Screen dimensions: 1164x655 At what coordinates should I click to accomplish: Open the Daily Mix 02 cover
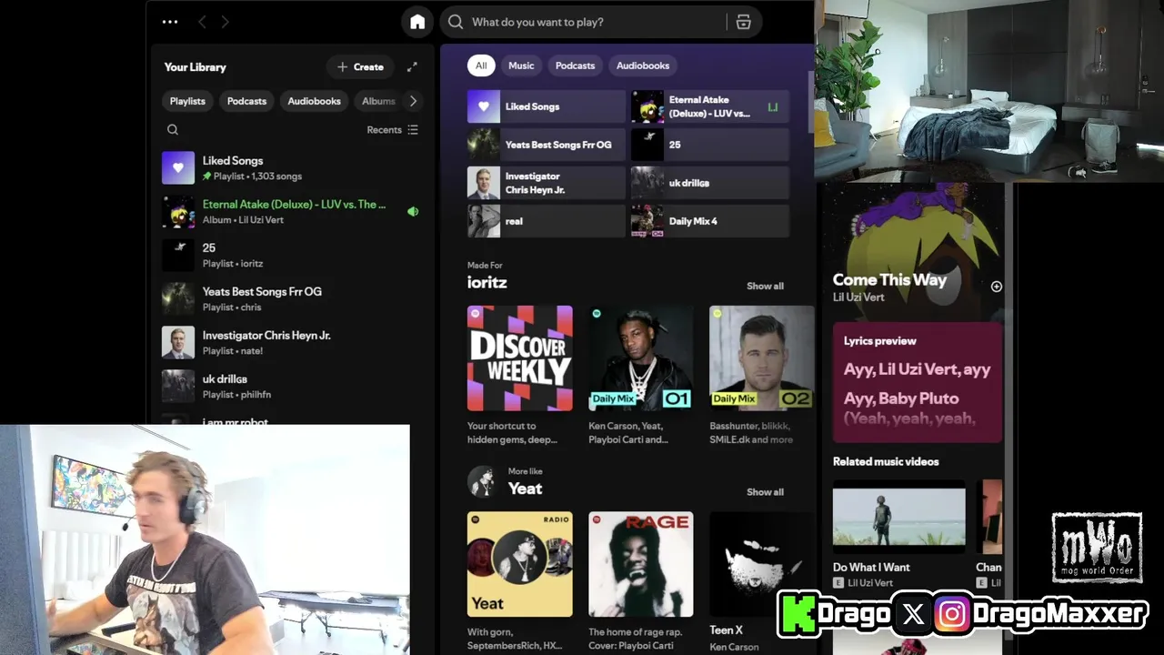(761, 358)
